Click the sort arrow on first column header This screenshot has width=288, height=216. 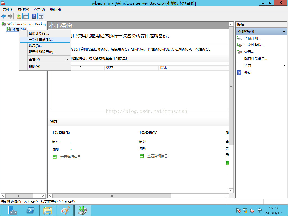(80, 67)
